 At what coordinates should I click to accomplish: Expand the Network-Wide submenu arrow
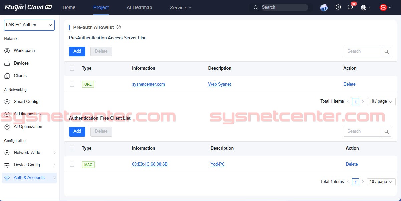coord(55,153)
